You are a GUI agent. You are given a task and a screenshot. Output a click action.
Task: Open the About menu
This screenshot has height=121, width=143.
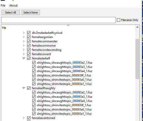click(13, 6)
